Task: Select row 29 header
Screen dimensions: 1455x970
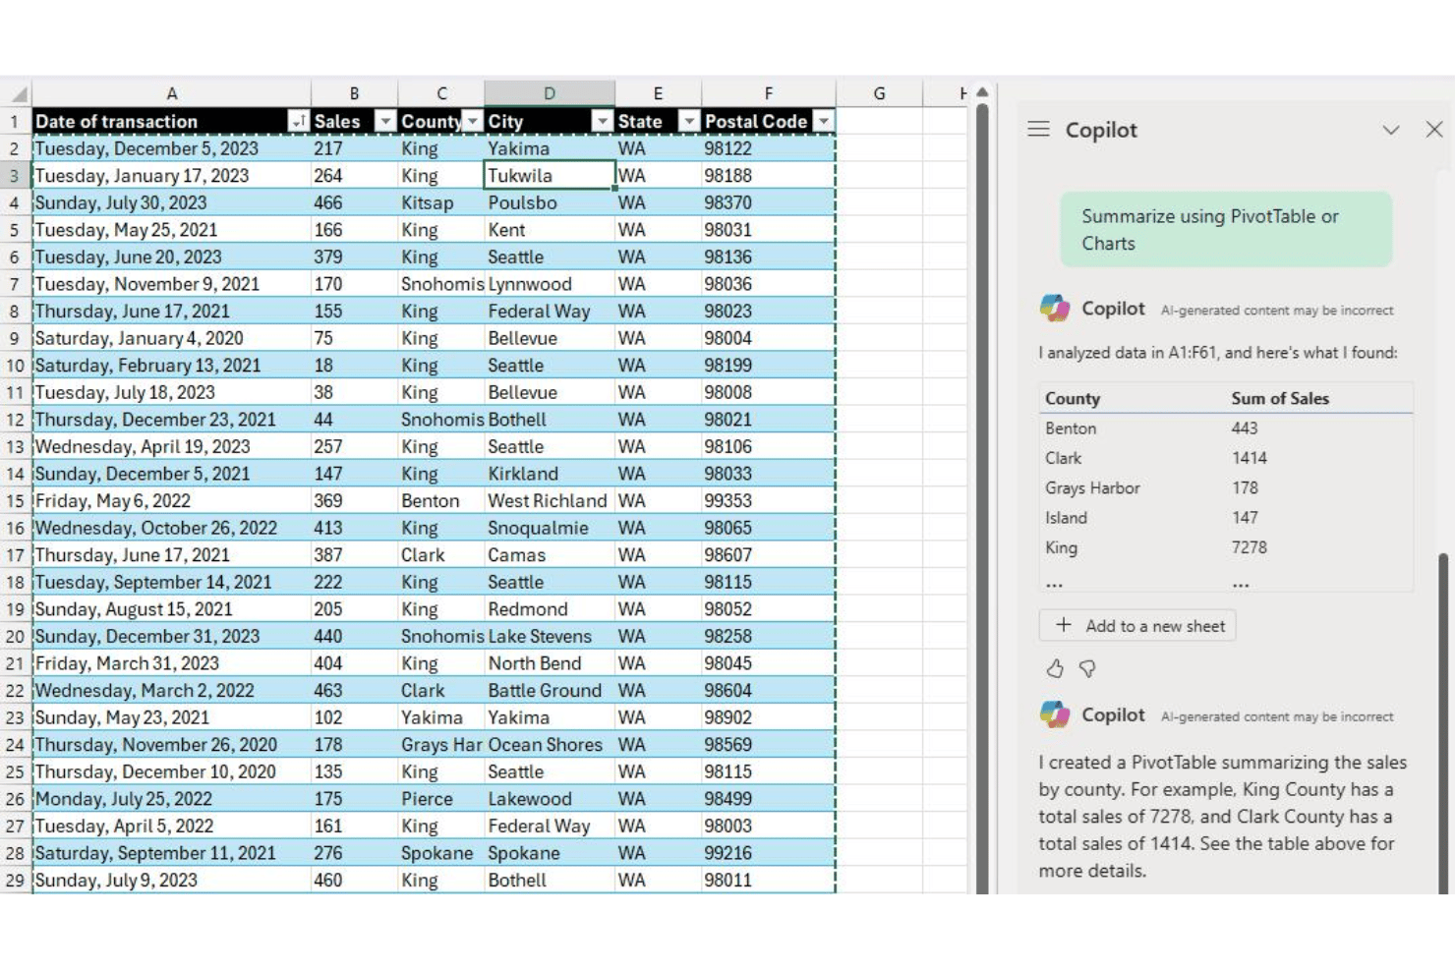Action: (15, 881)
